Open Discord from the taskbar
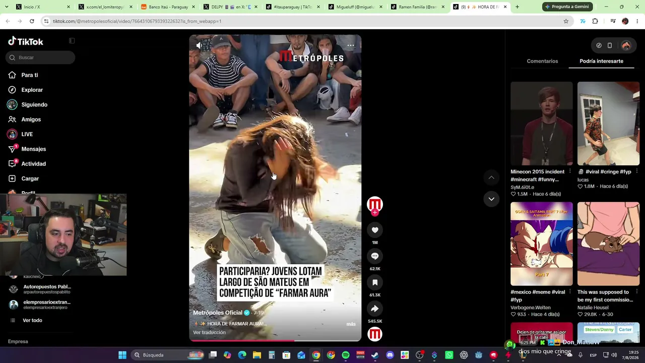This screenshot has width=645, height=363. (390, 355)
